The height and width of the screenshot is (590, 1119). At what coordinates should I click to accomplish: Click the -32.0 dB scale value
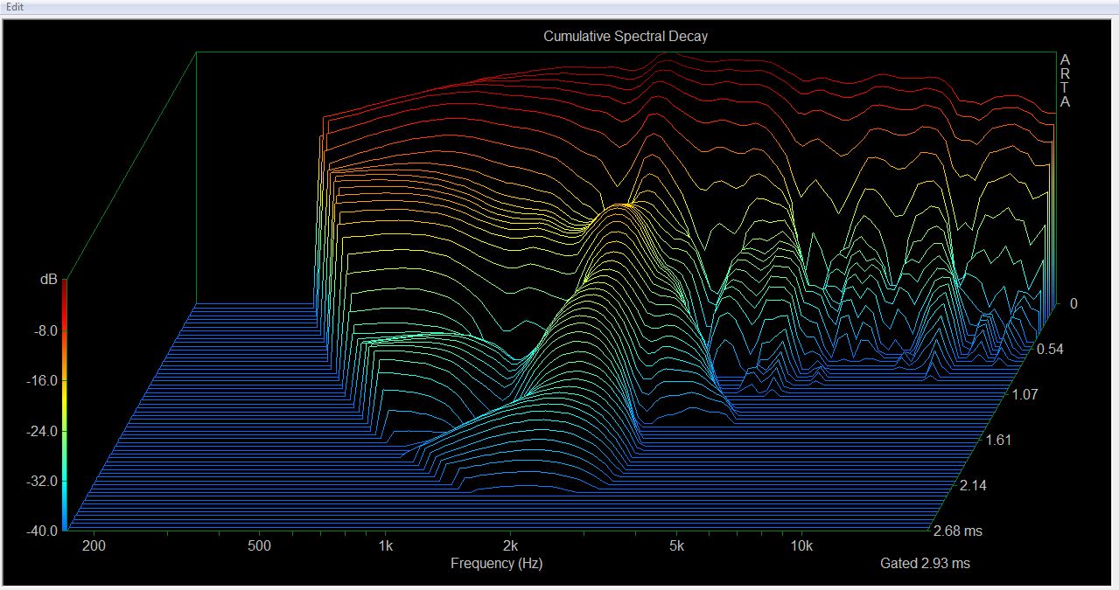tap(43, 481)
